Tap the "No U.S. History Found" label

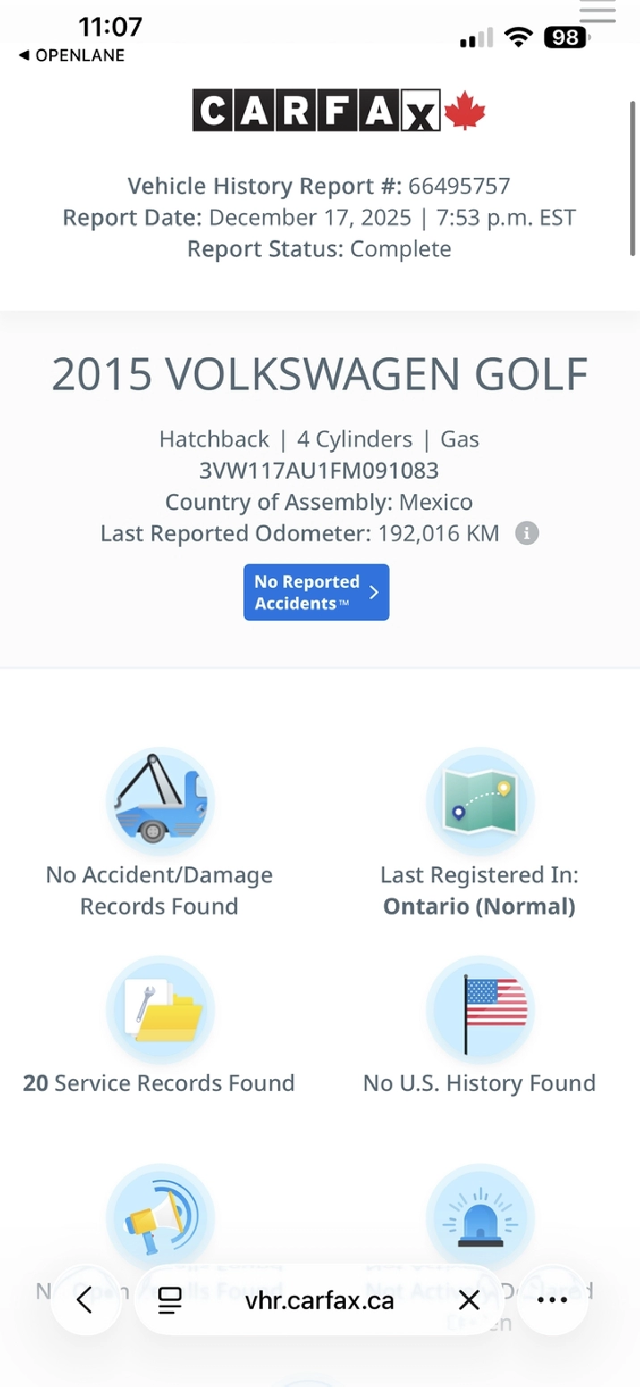(479, 1084)
